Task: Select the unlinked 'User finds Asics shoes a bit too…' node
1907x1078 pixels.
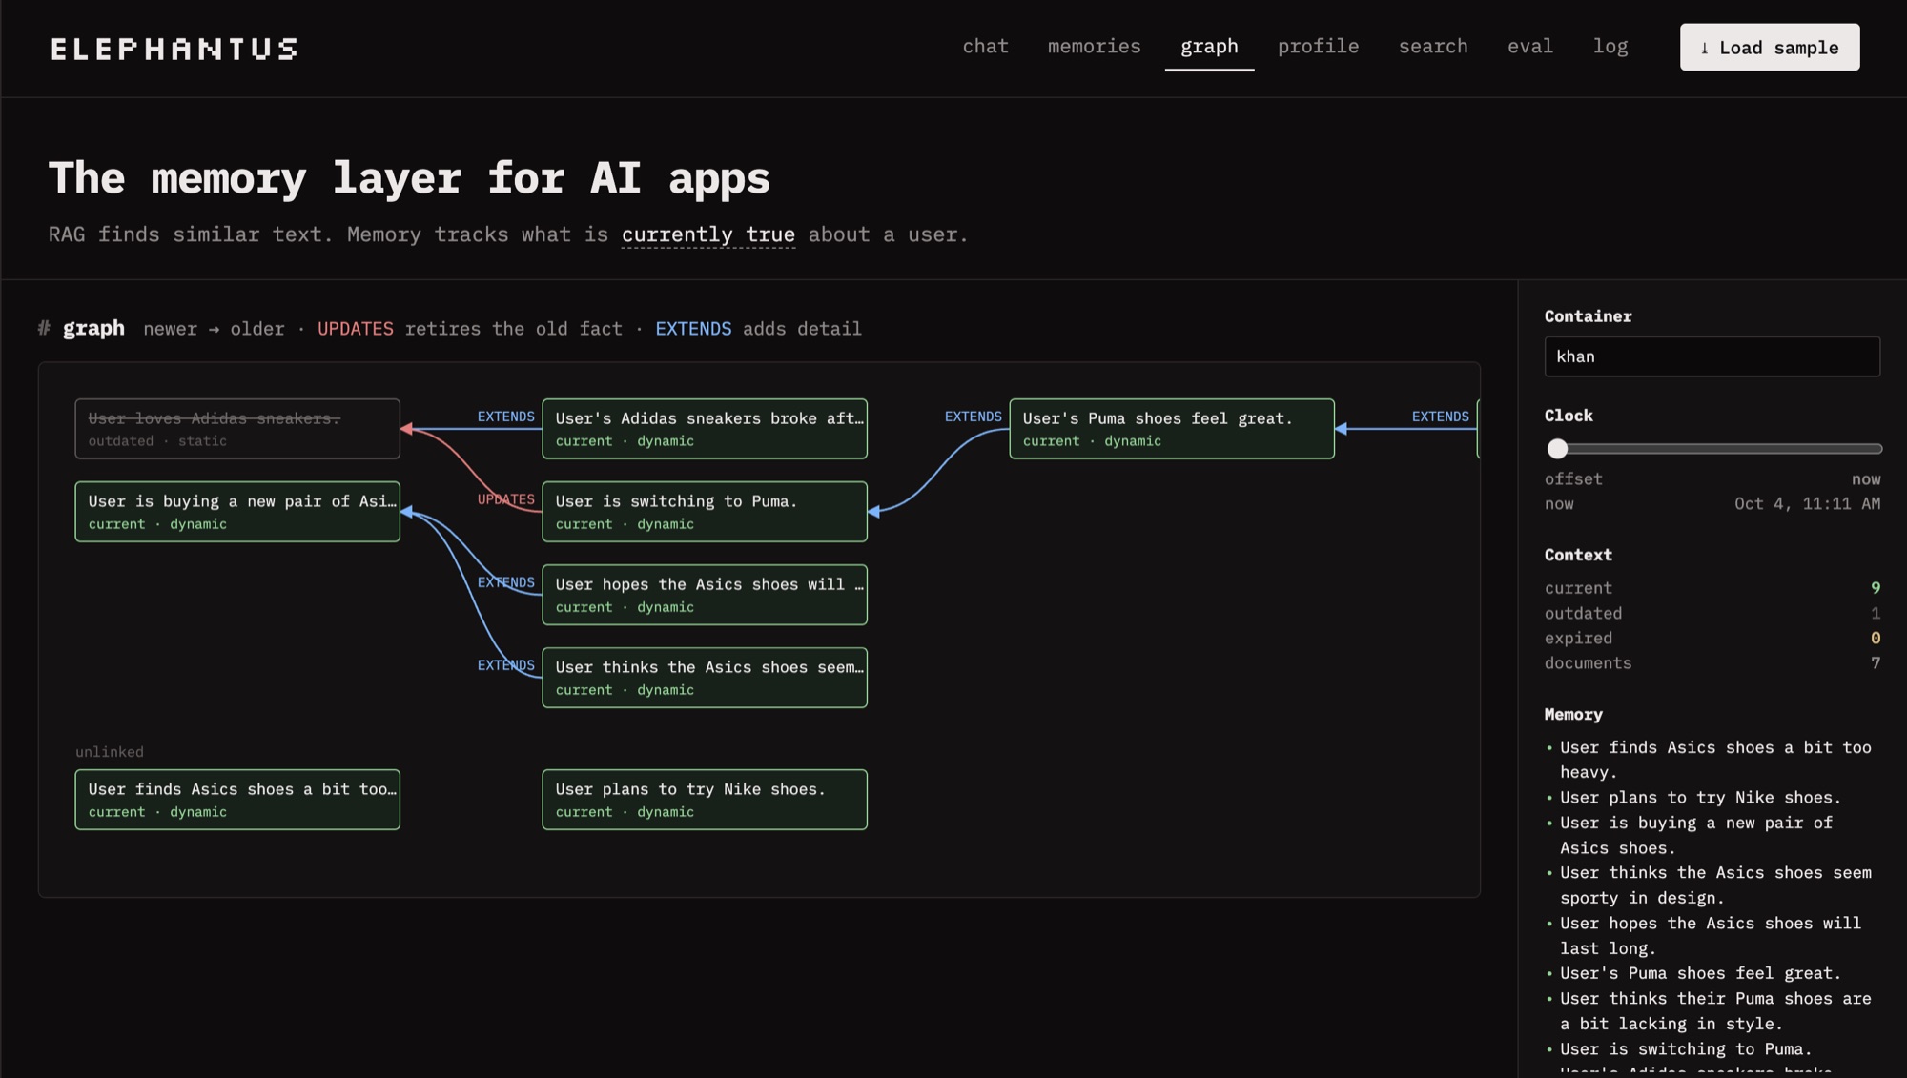Action: pyautogui.click(x=237, y=800)
